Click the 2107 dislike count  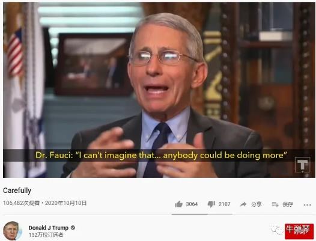[224, 204]
